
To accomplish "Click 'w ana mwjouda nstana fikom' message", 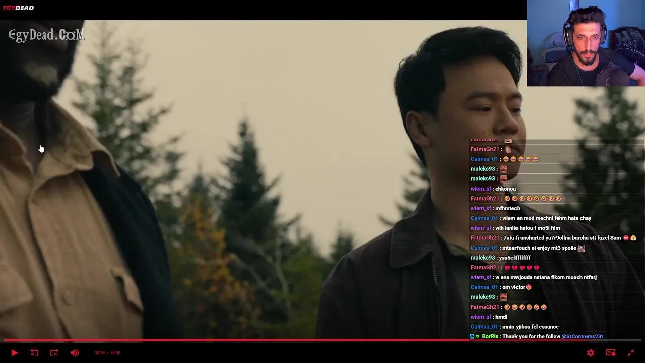I will pos(533,277).
